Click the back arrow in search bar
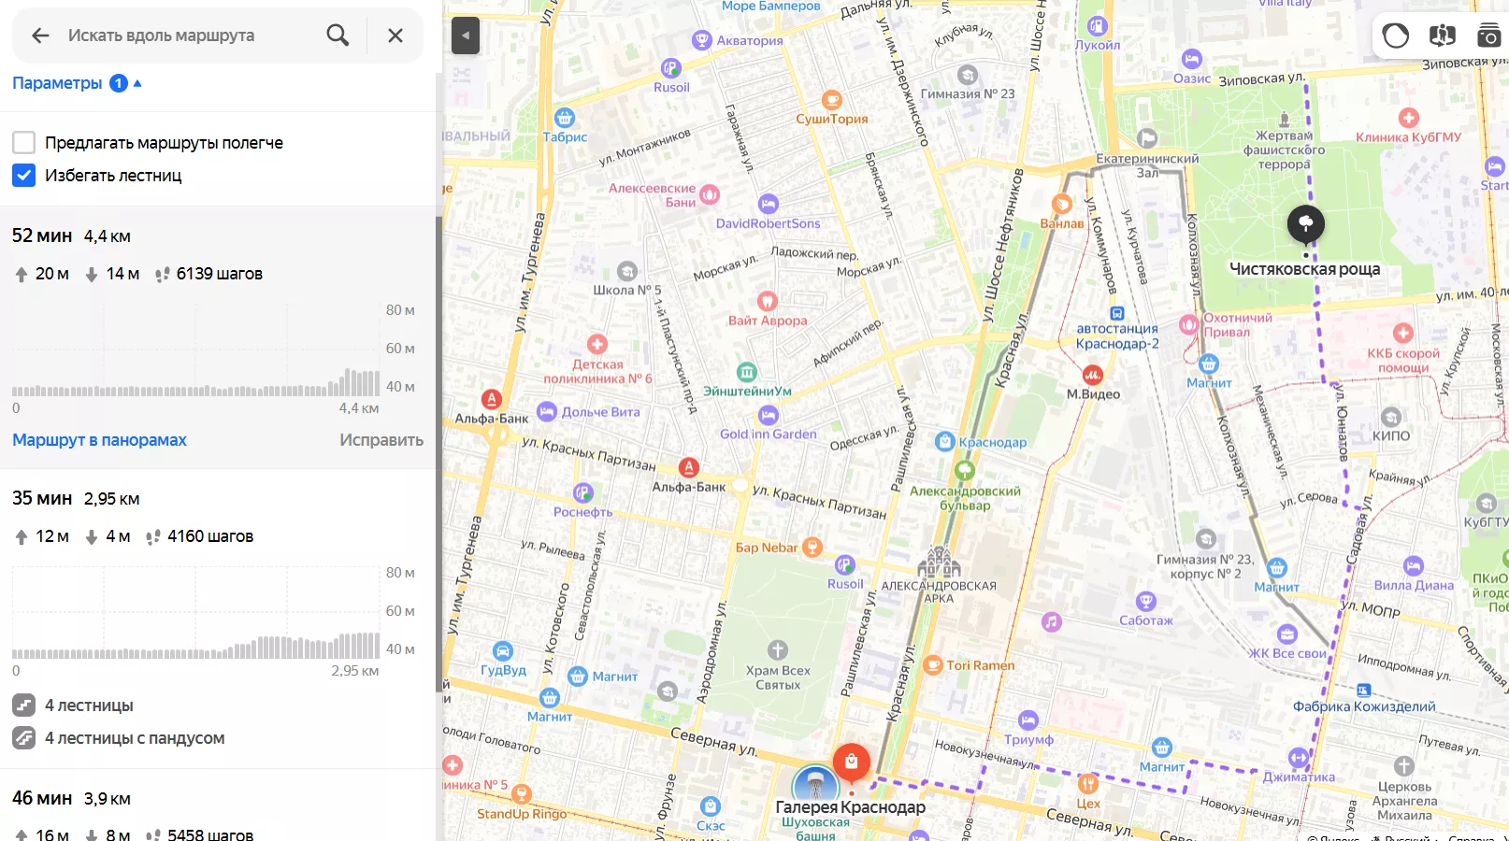Viewport: 1509px width, 841px height. [40, 36]
